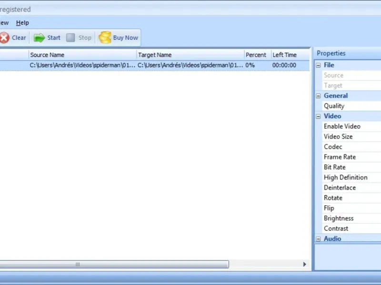This screenshot has height=285, width=381.
Task: Click the Clear button label
Action: click(x=19, y=38)
